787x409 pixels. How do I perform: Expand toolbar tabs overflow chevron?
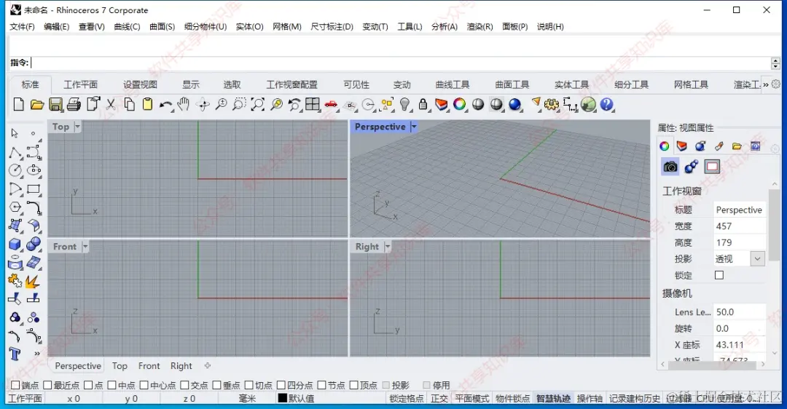pos(766,84)
